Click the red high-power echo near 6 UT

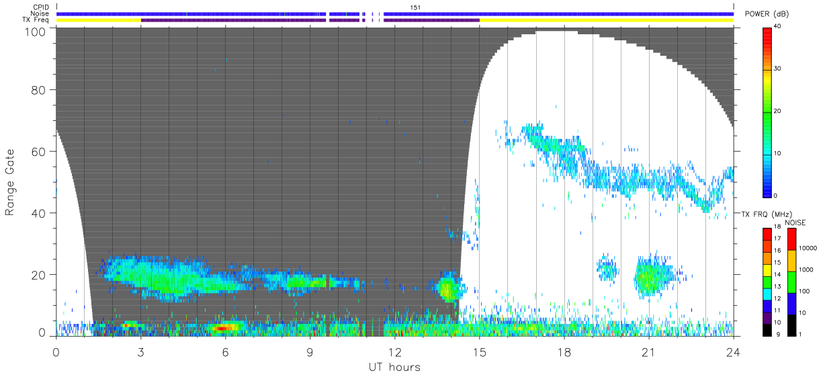224,327
